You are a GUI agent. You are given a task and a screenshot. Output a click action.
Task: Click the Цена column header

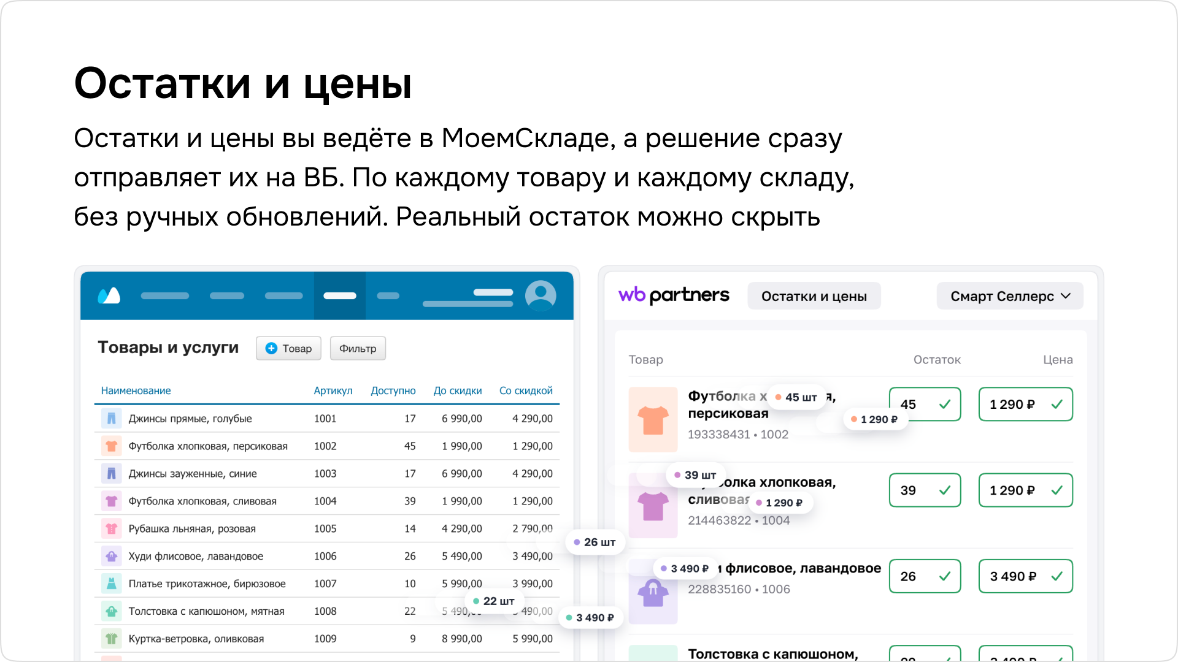coord(1058,360)
